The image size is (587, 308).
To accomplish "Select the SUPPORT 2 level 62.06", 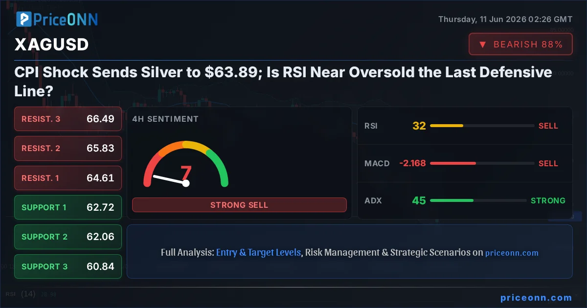I will click(68, 237).
